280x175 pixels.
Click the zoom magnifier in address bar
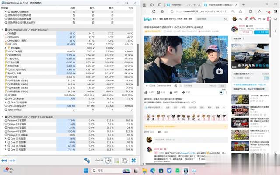[x=233, y=11]
